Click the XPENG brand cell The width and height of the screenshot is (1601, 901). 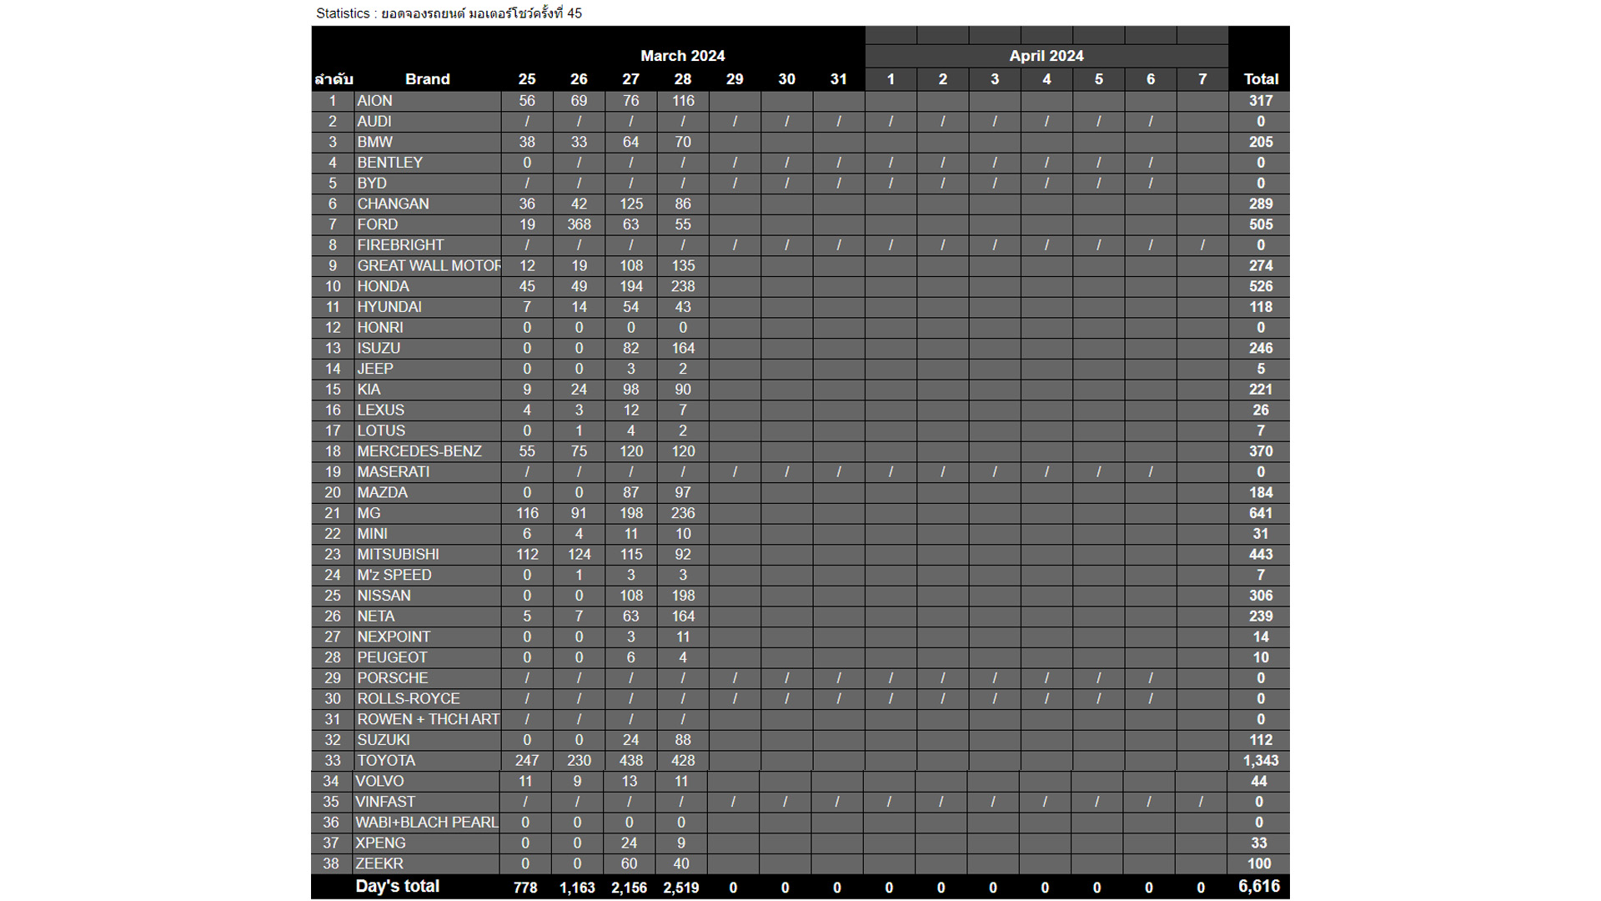pyautogui.click(x=425, y=843)
